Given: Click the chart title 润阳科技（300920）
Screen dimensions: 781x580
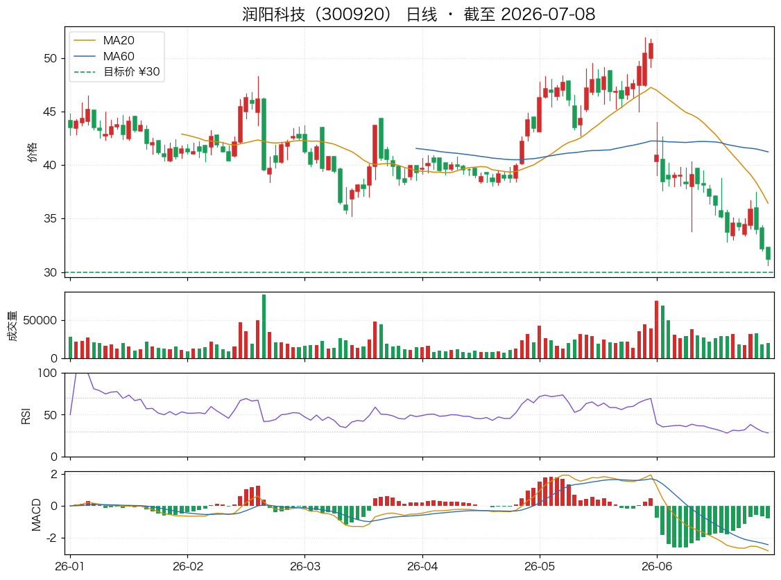Looking at the screenshot, I should pyautogui.click(x=317, y=14).
